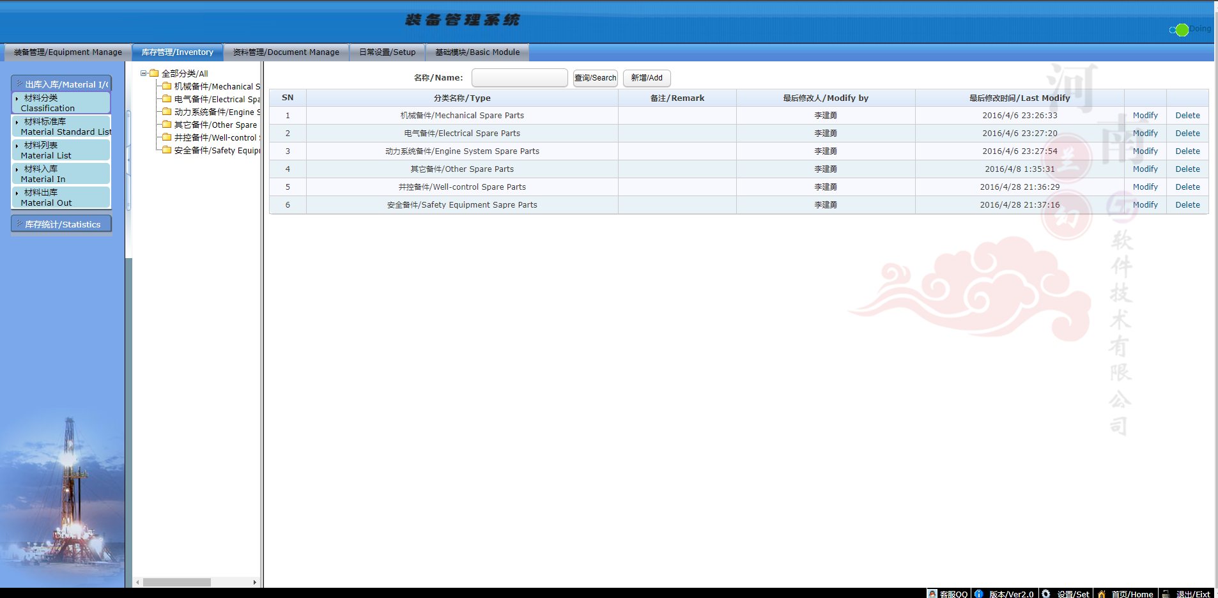Image resolution: width=1218 pixels, height=598 pixels.
Task: Go to Home via the house icon
Action: (x=1101, y=594)
